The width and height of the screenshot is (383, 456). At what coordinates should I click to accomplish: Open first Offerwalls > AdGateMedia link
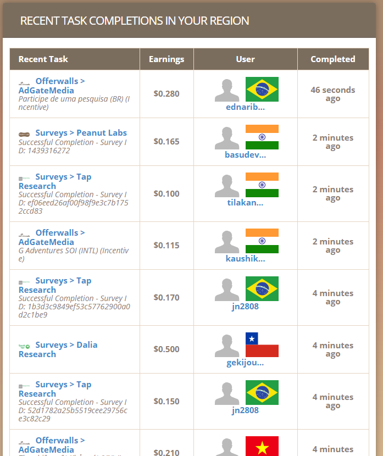[60, 81]
